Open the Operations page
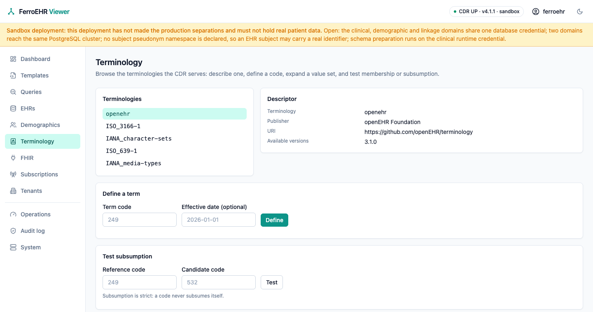Image resolution: width=593 pixels, height=312 pixels. click(x=42, y=214)
